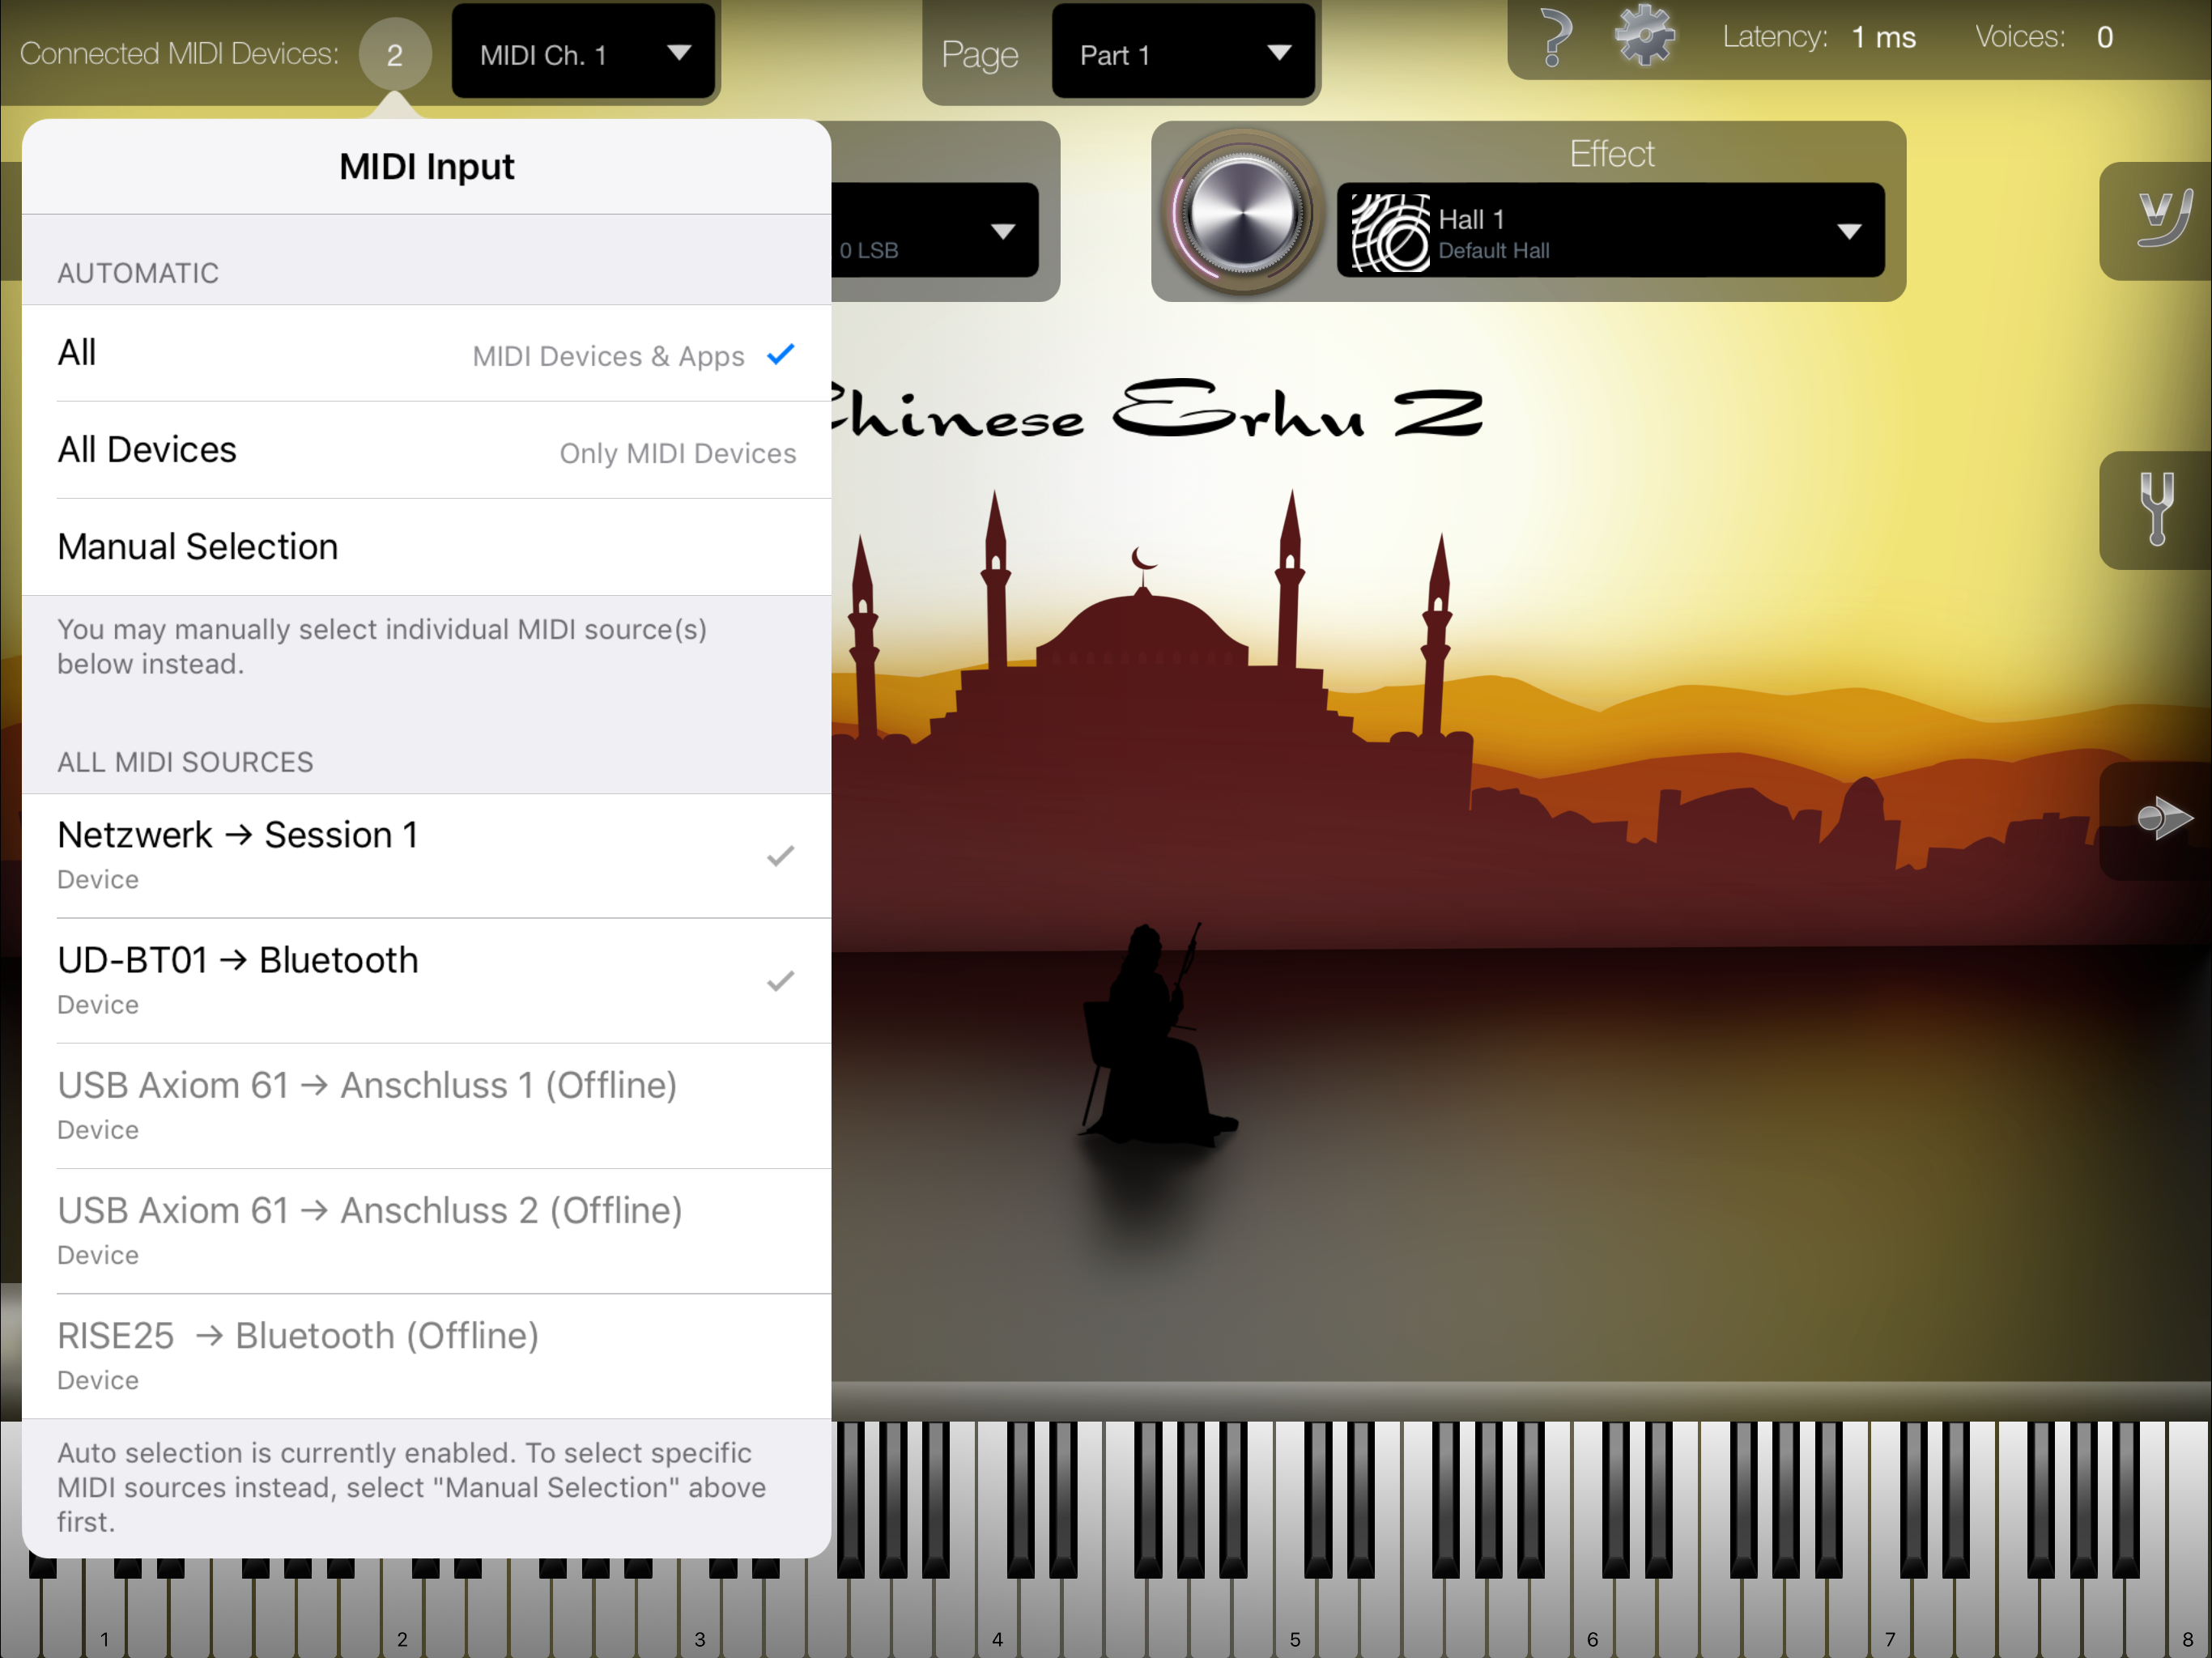Tap the arrow play side tab
Image resolution: width=2212 pixels, height=1658 pixels.
pos(2162,818)
